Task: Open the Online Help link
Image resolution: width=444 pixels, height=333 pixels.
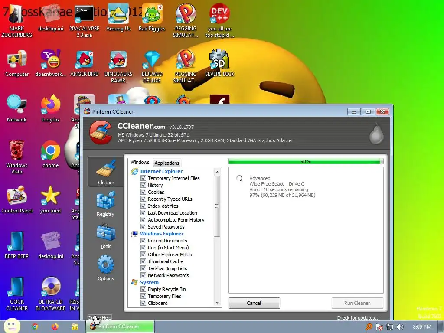Action: [x=99, y=318]
